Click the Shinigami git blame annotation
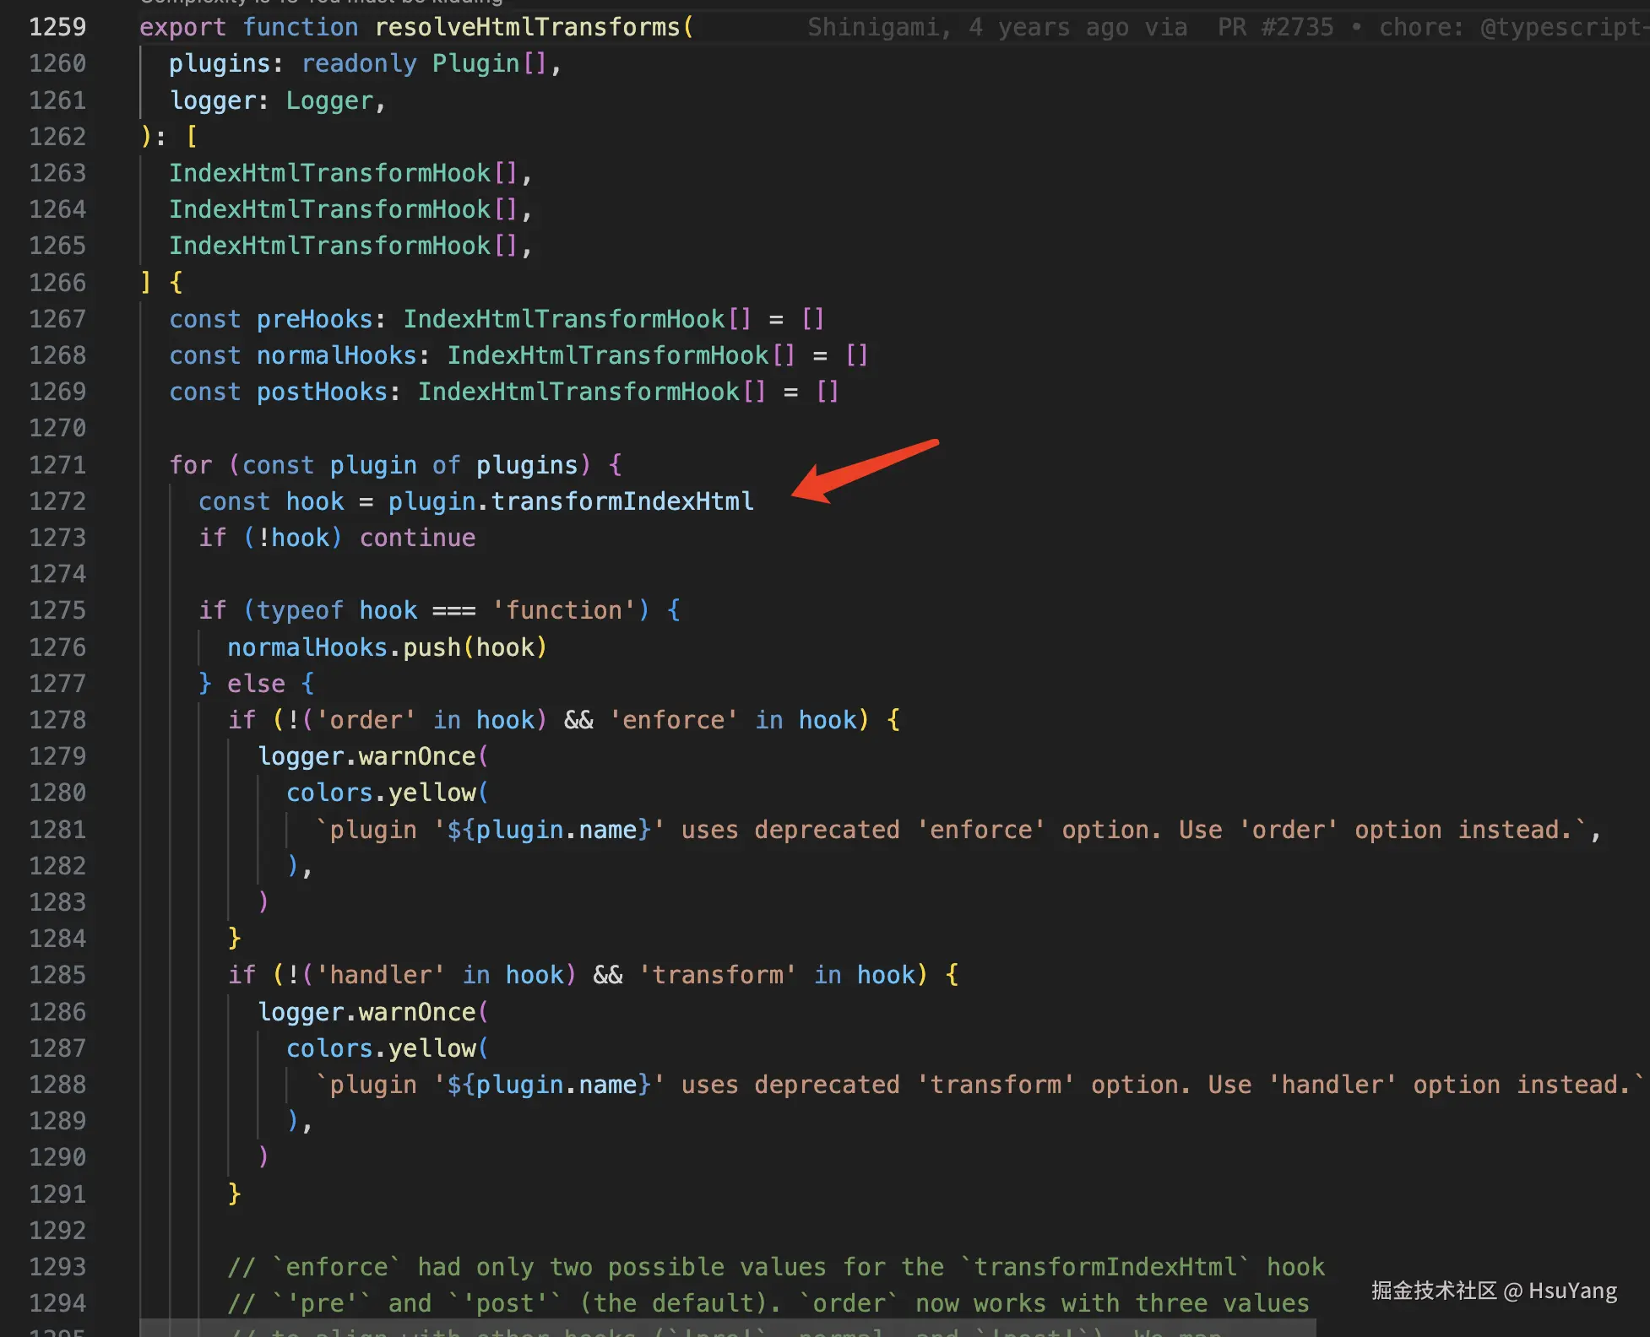Image resolution: width=1650 pixels, height=1337 pixels. [x=874, y=27]
